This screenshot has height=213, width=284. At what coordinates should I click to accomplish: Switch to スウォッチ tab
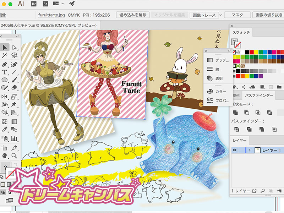click(x=241, y=32)
